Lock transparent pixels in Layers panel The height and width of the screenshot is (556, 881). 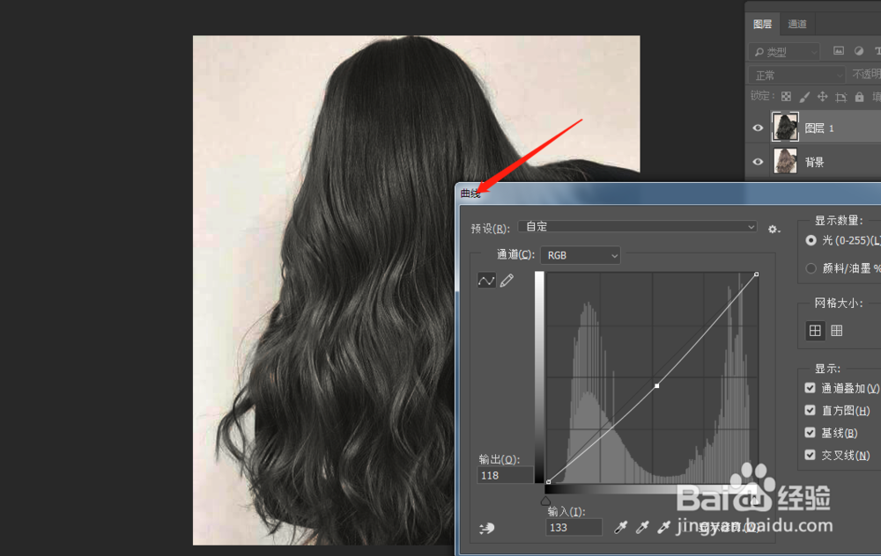point(786,97)
